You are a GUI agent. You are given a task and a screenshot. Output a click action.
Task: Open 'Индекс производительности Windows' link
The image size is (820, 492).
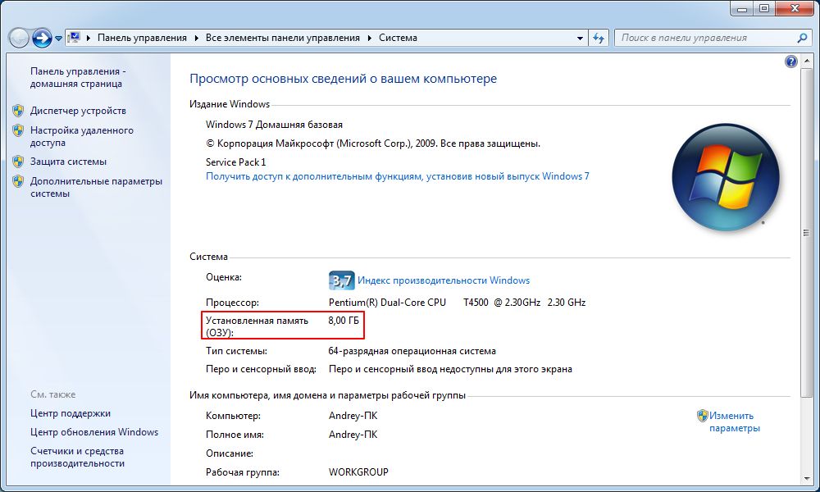[444, 280]
